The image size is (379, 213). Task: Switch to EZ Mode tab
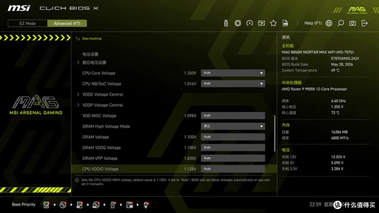tap(28, 23)
